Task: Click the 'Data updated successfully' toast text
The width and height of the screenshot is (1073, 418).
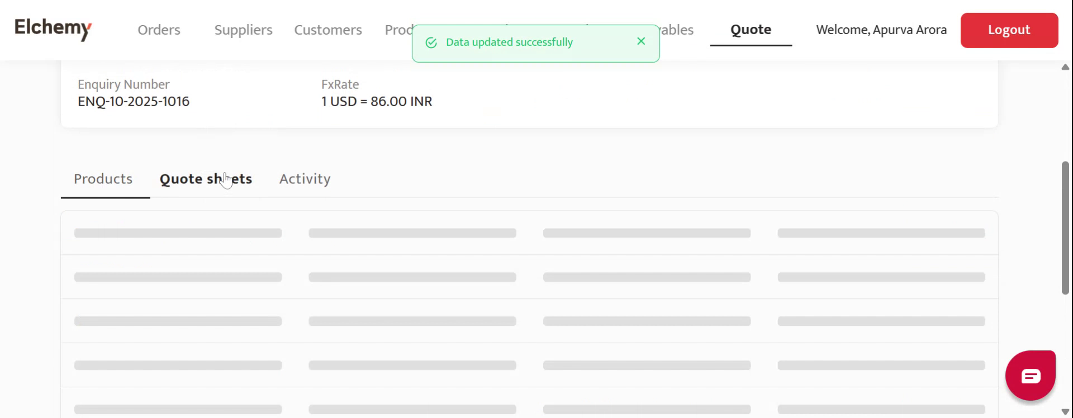Action: click(x=509, y=42)
